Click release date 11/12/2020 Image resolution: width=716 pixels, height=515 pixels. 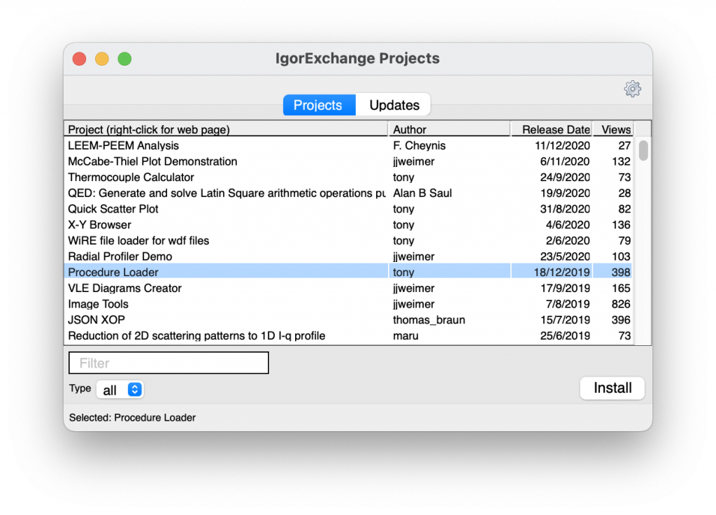click(562, 145)
